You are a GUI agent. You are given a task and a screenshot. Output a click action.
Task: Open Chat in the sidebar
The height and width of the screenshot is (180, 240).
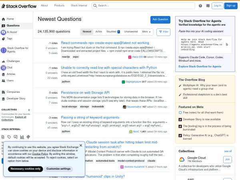click(7, 68)
